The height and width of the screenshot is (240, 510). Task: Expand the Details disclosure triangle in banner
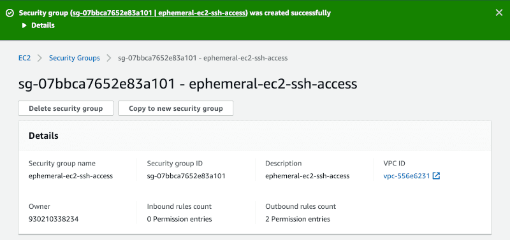(24, 25)
